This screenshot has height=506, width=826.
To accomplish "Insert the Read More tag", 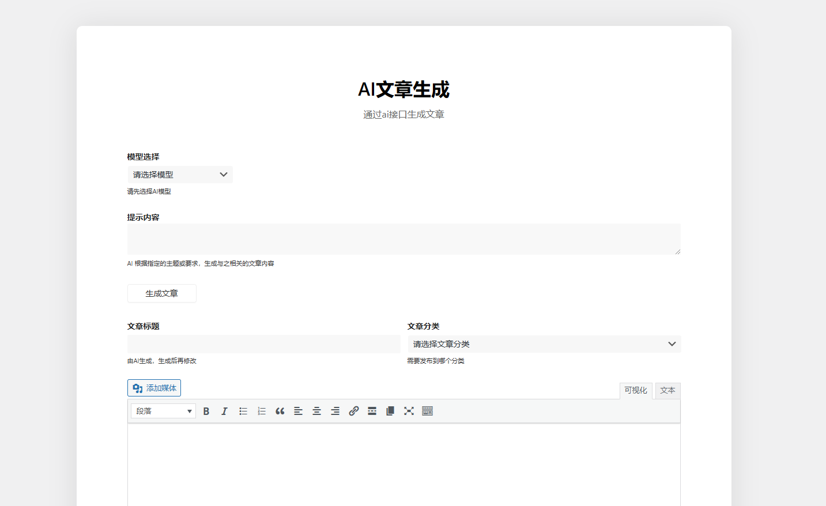I will (x=372, y=411).
